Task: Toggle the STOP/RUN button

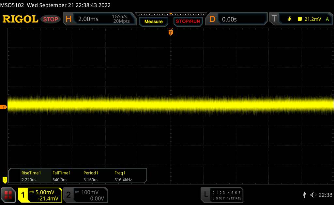Action: coord(188,21)
